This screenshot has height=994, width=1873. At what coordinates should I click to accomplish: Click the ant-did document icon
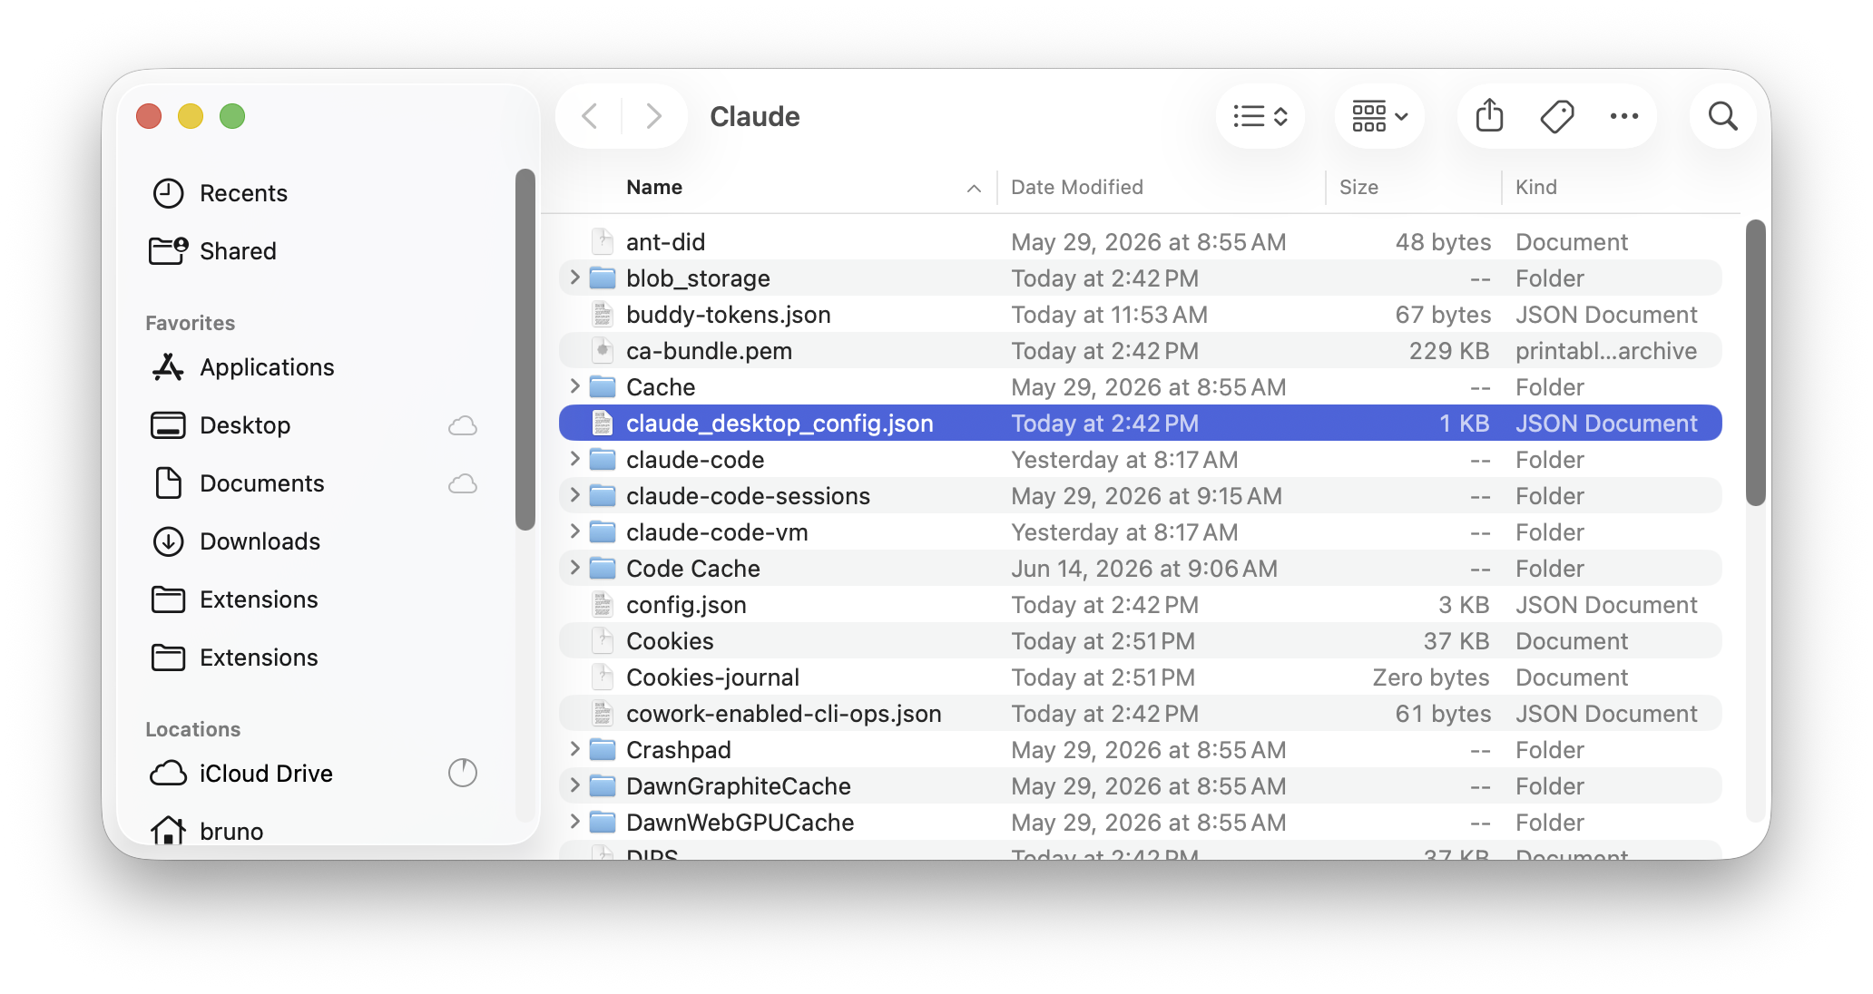[x=603, y=241]
